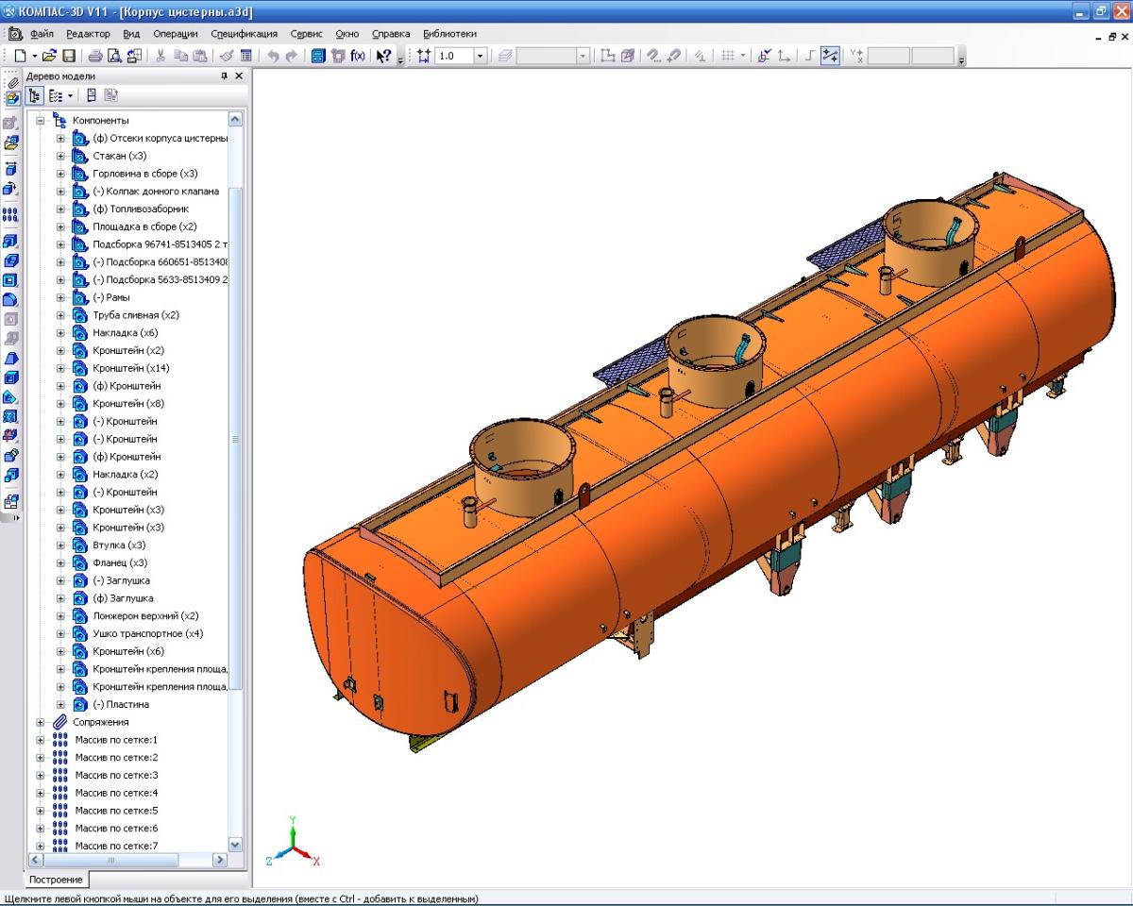This screenshot has width=1133, height=906.
Task: Select Труба сливная (x2) in the tree
Action: point(135,315)
